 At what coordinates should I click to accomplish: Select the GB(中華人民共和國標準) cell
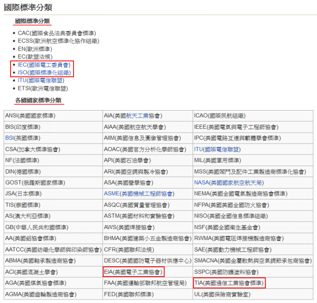53,227
